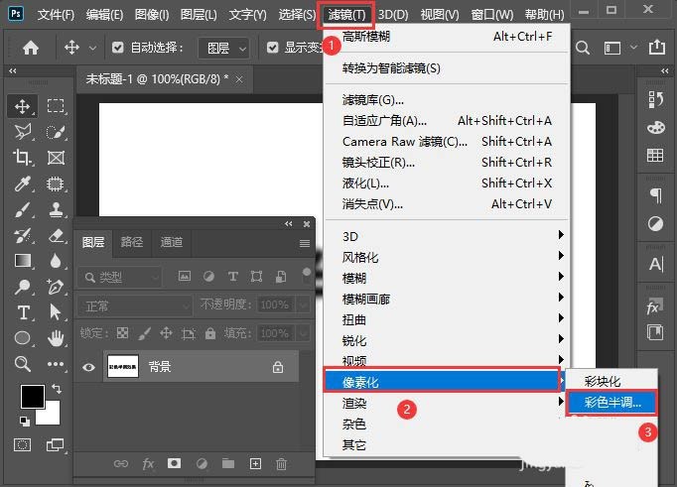Add layer style fx at Layers bottom

tap(148, 464)
